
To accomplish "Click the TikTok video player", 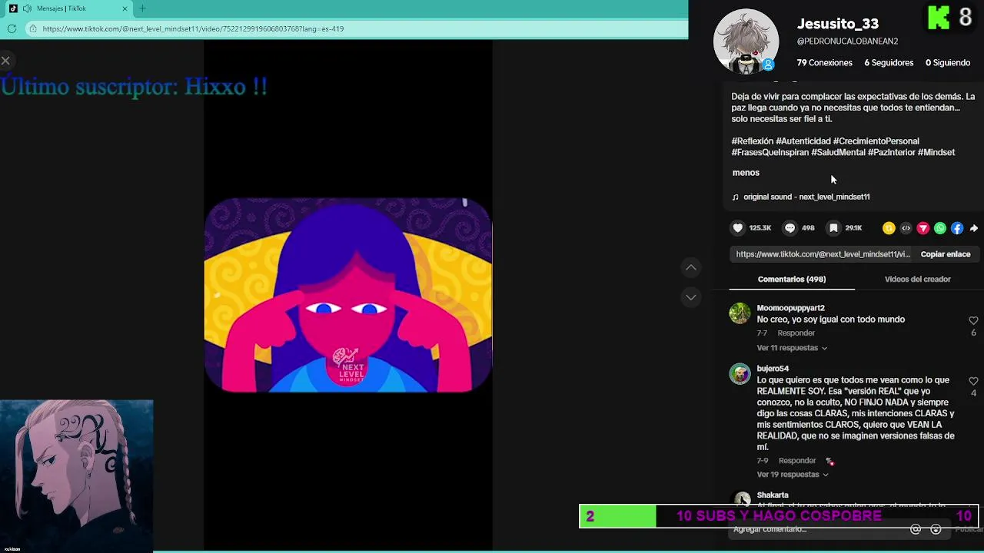I will (x=347, y=296).
